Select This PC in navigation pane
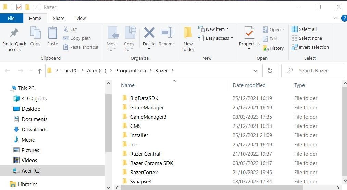347x190 pixels. [26, 88]
